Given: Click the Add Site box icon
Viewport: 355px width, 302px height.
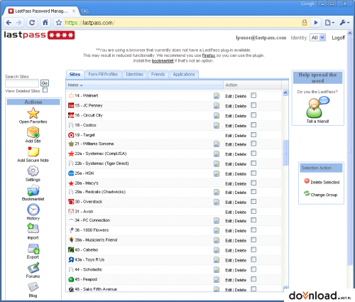Looking at the screenshot, I should [33, 132].
